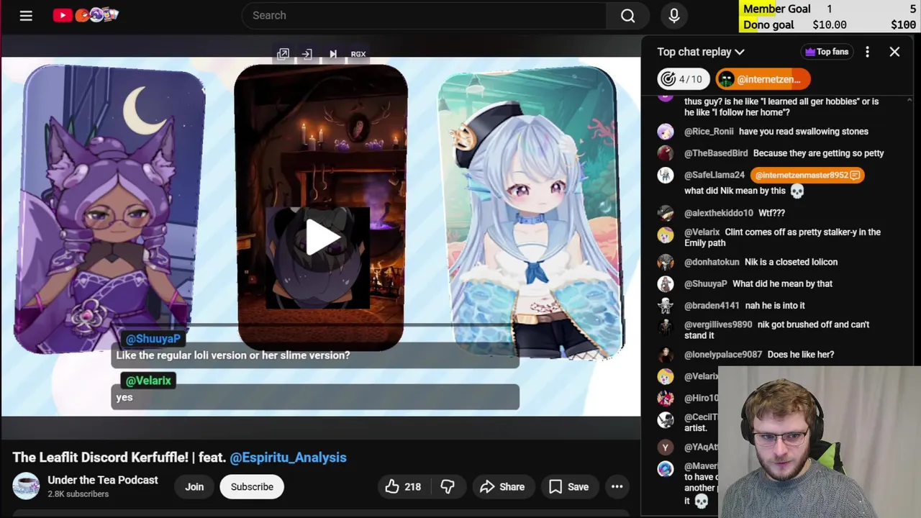
Task: Click @ShuuyaP's avatar in the chat list
Action: click(x=666, y=283)
